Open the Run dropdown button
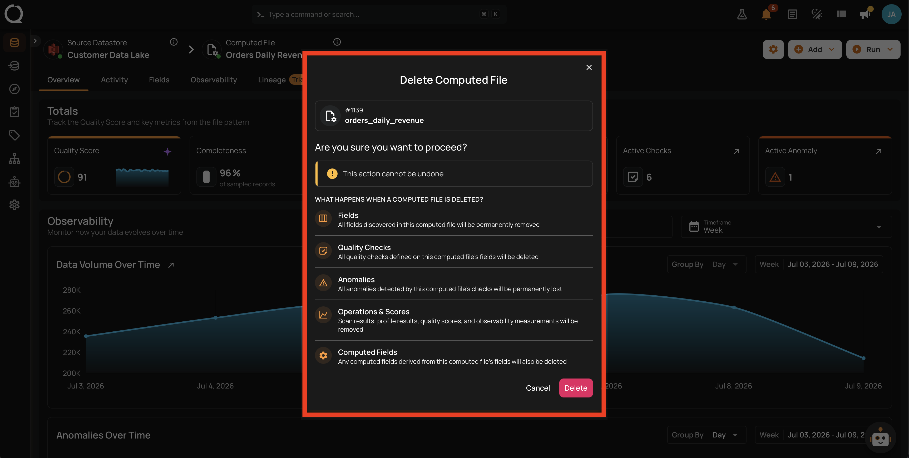Screen dimensions: 909x458 [x=873, y=49]
